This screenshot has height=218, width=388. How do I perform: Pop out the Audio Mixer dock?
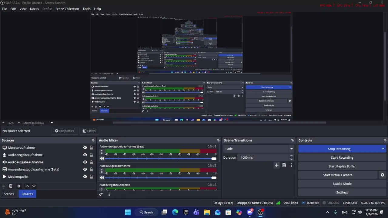(218, 140)
